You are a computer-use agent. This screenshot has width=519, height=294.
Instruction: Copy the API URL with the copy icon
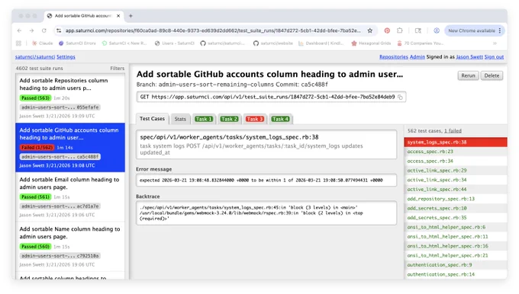pyautogui.click(x=400, y=97)
